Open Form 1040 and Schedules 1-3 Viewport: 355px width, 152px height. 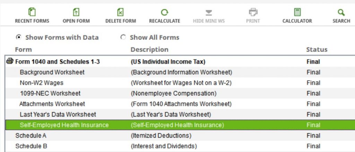180,62
